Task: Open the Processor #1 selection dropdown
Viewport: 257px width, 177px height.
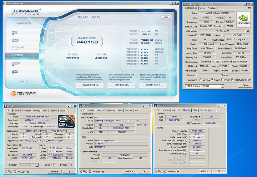Action: 37,165
